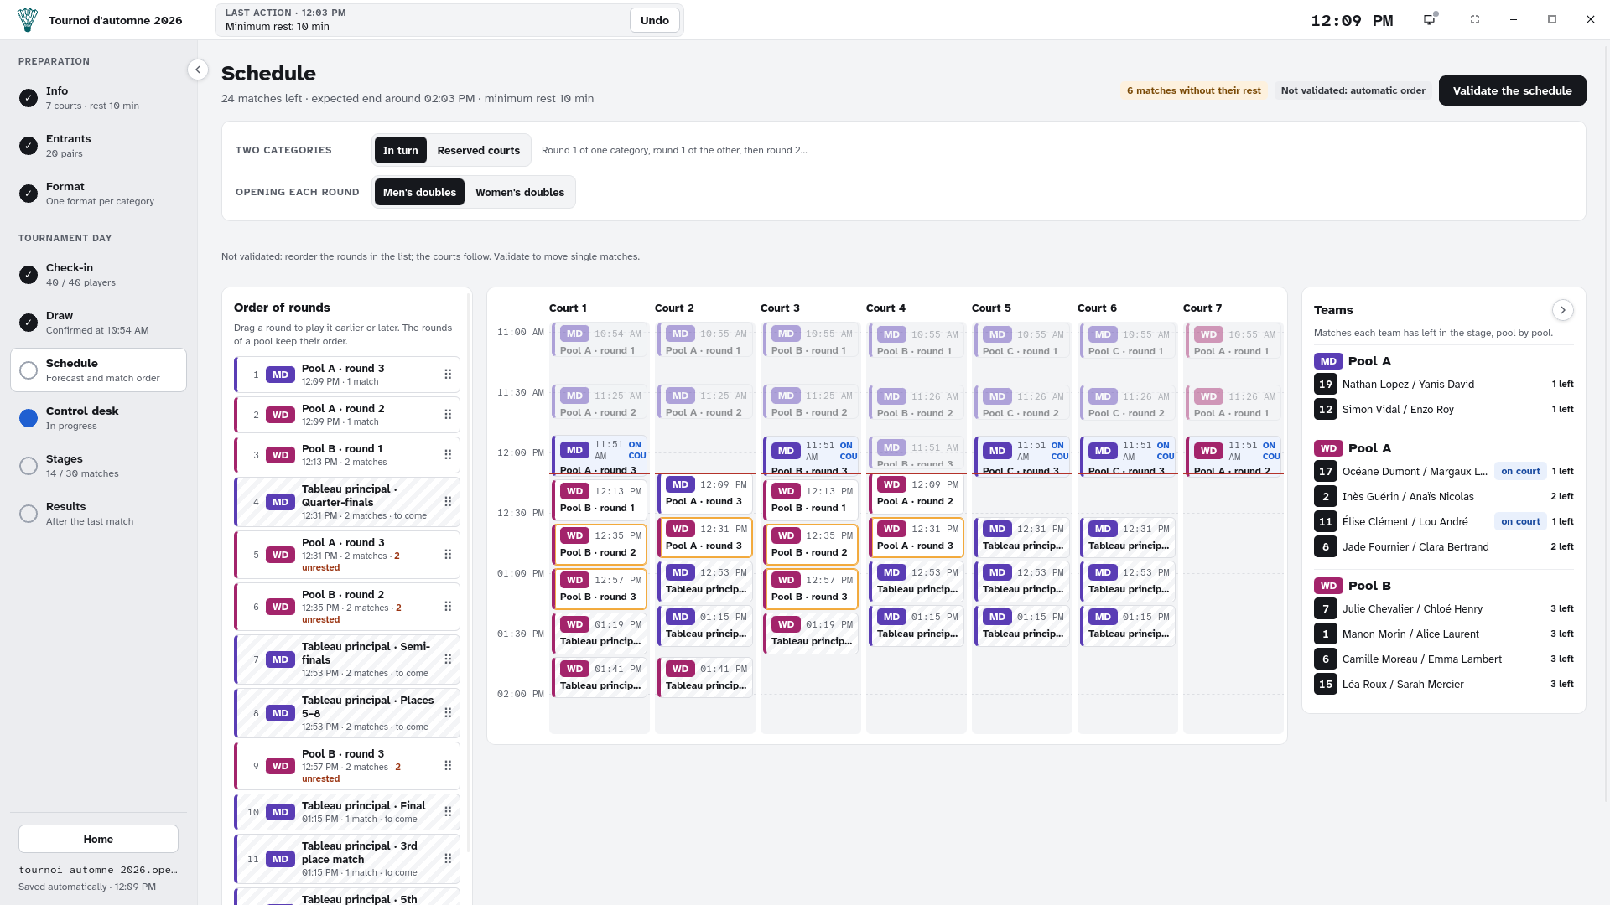Grab the drag handle of Tableau principal Semi-finals
The width and height of the screenshot is (1610, 905).
448,659
